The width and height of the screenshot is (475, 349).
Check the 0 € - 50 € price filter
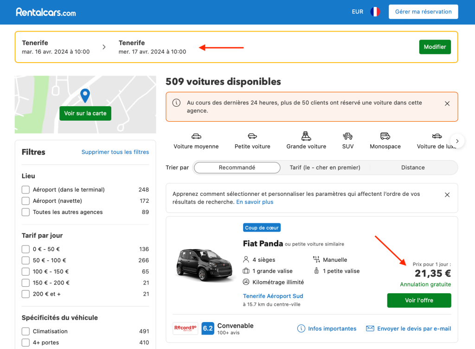[x=26, y=249]
